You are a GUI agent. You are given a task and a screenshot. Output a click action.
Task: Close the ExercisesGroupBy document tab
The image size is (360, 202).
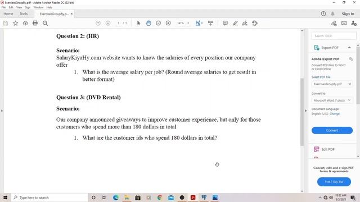point(71,14)
